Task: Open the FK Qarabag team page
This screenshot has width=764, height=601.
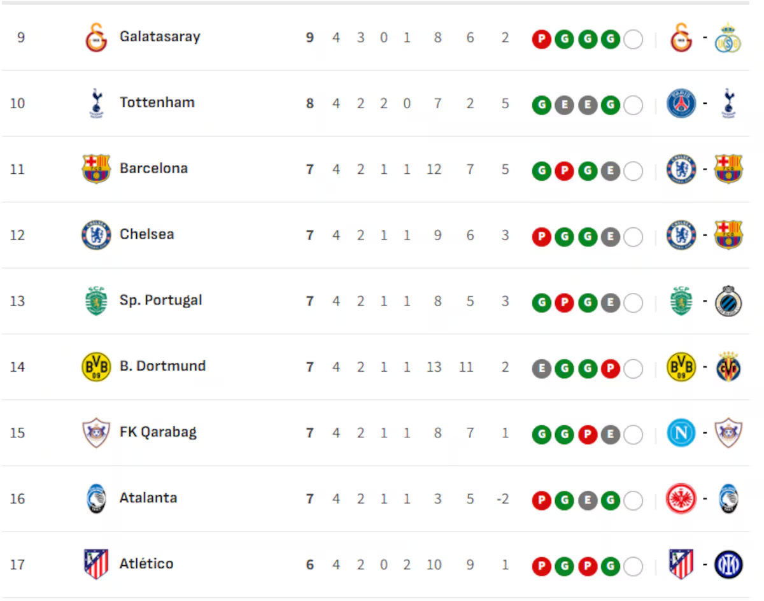Action: [x=158, y=432]
